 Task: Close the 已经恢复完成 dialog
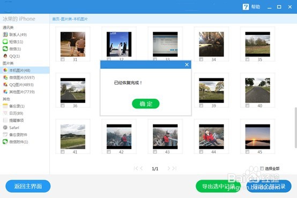click(187, 65)
